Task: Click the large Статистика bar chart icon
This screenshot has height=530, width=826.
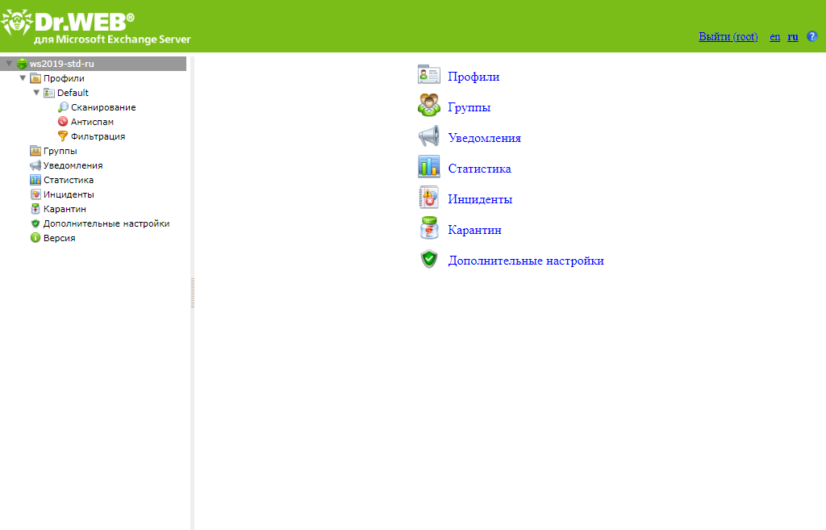Action: click(429, 166)
